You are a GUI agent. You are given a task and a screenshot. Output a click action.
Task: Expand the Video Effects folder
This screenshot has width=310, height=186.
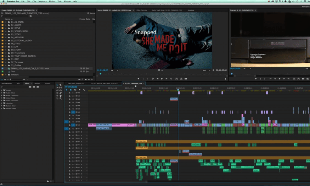(2, 98)
